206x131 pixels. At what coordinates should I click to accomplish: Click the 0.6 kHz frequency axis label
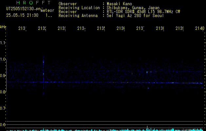pyautogui.click(x=3, y=124)
